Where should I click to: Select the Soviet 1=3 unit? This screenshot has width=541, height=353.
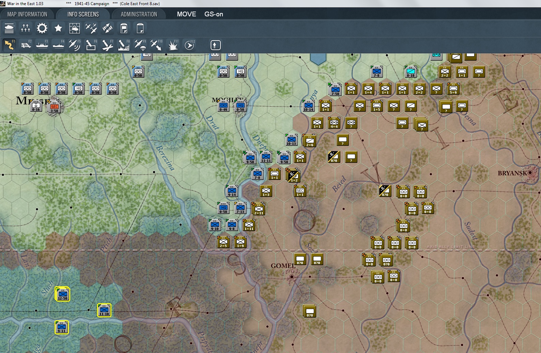coord(266,191)
